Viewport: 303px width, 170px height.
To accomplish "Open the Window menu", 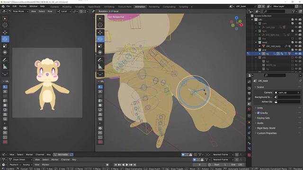I will pos(33,6).
